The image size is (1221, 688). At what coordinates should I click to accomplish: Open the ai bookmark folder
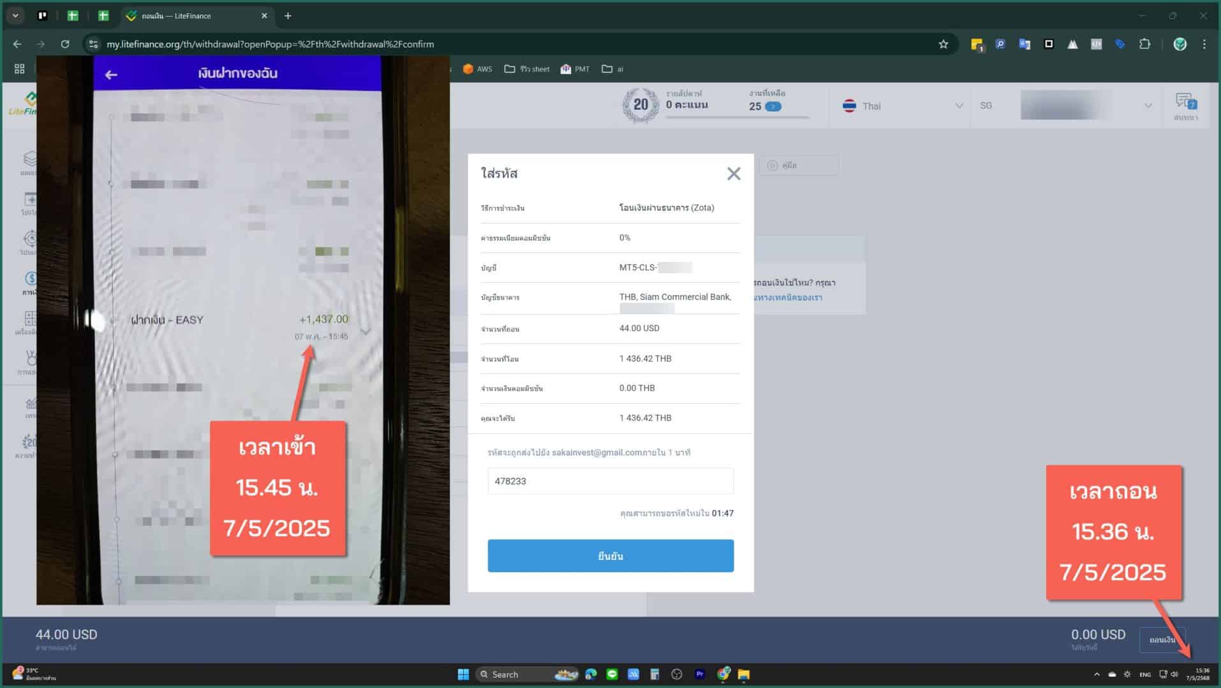612,69
